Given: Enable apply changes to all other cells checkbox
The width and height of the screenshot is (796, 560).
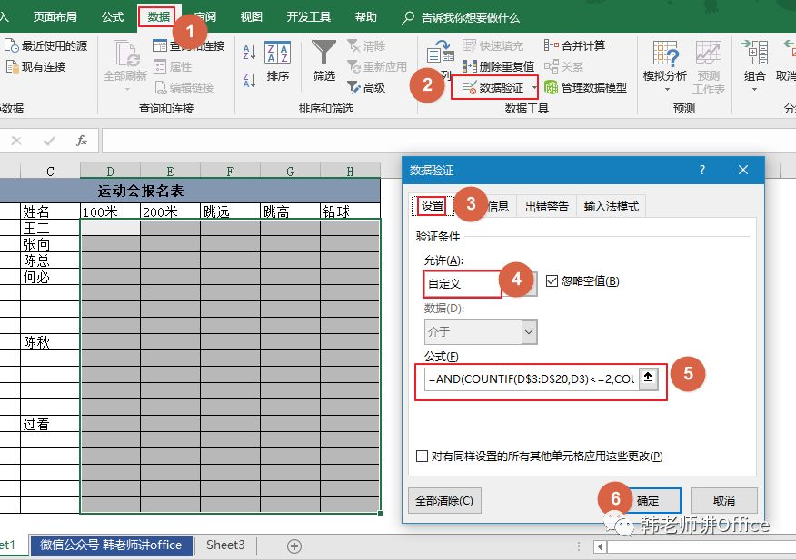Looking at the screenshot, I should pos(422,457).
